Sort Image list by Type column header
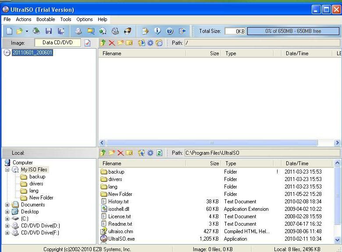Viewport: 342px width, 252px height. (x=247, y=53)
